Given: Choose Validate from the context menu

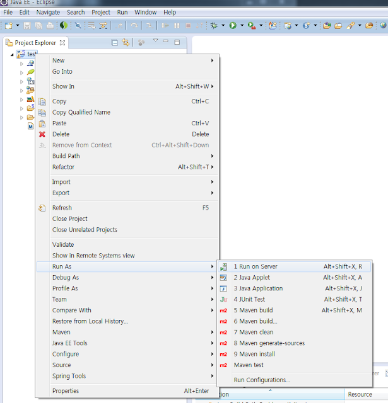Looking at the screenshot, I should point(127,245).
